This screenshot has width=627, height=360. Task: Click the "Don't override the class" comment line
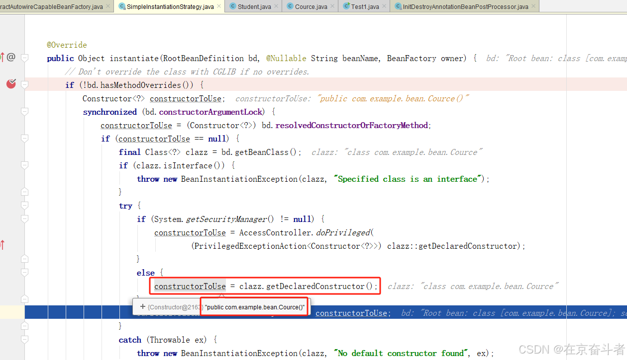(x=187, y=72)
